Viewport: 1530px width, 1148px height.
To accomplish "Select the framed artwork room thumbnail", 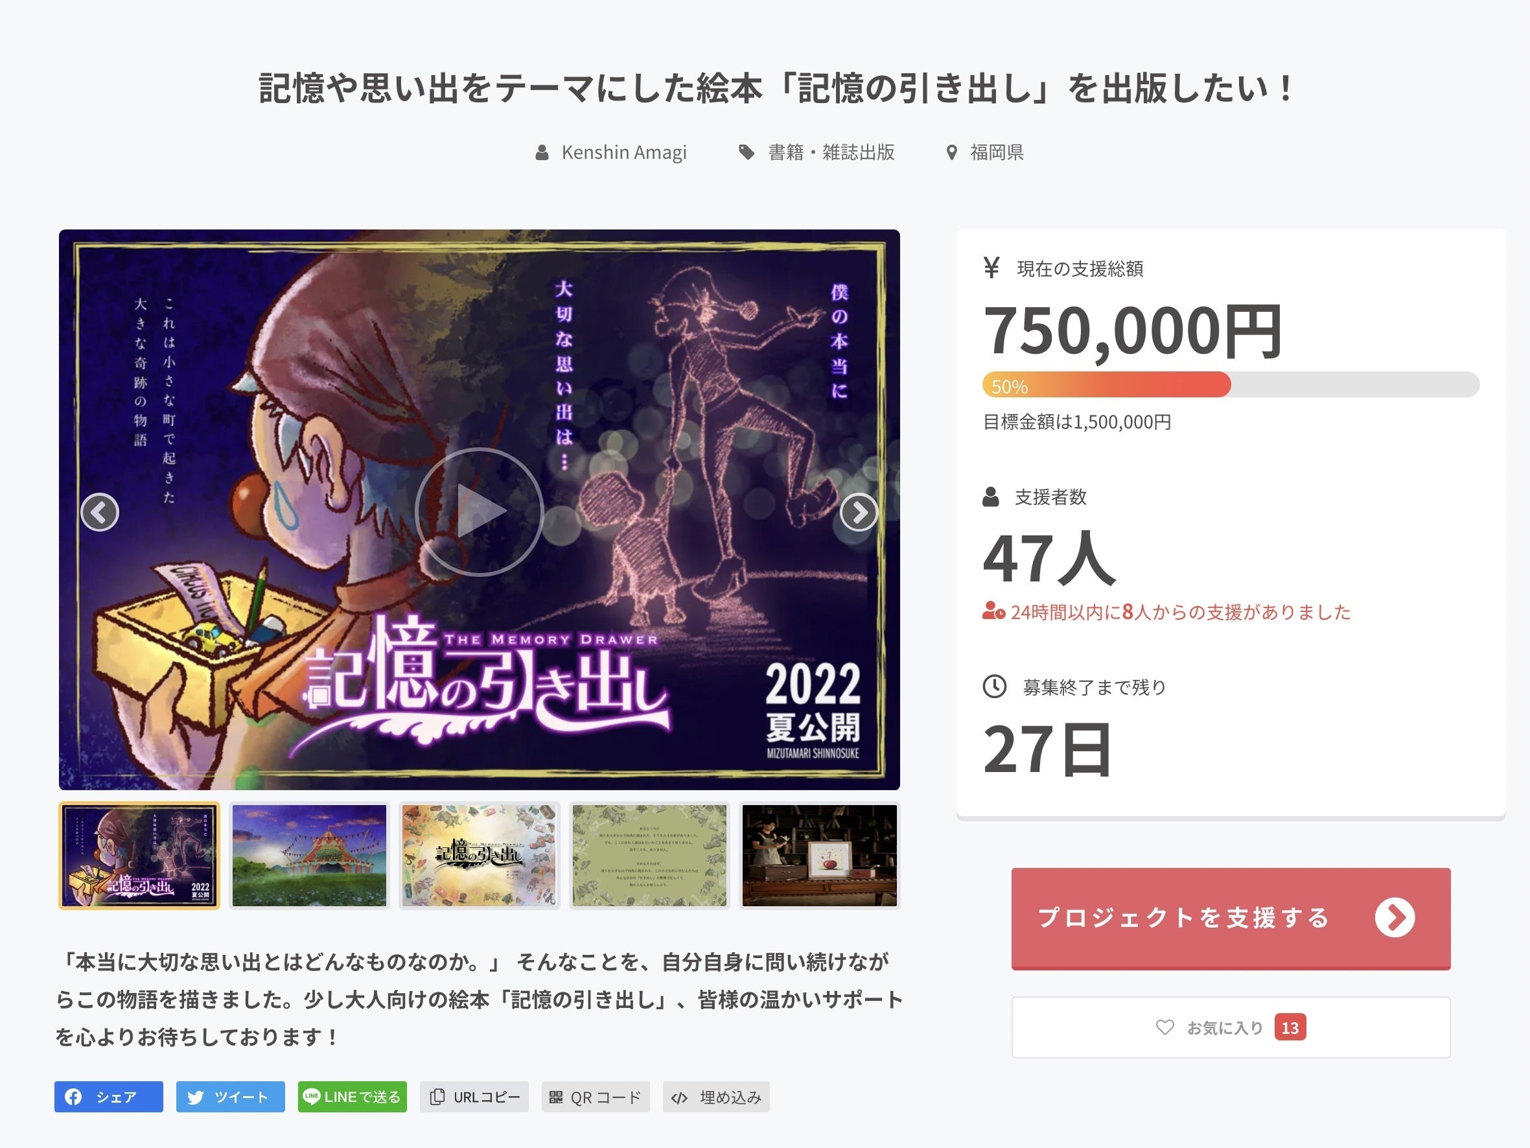I will point(820,855).
